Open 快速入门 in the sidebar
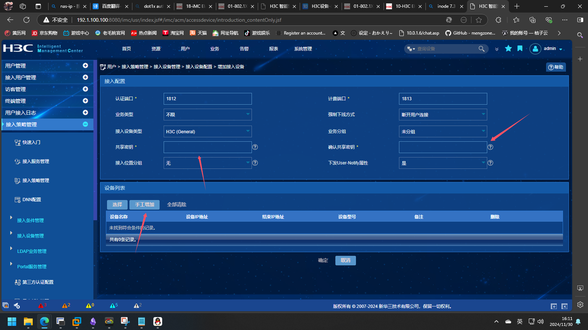Viewport: 588px width, 330px height. coord(31,143)
